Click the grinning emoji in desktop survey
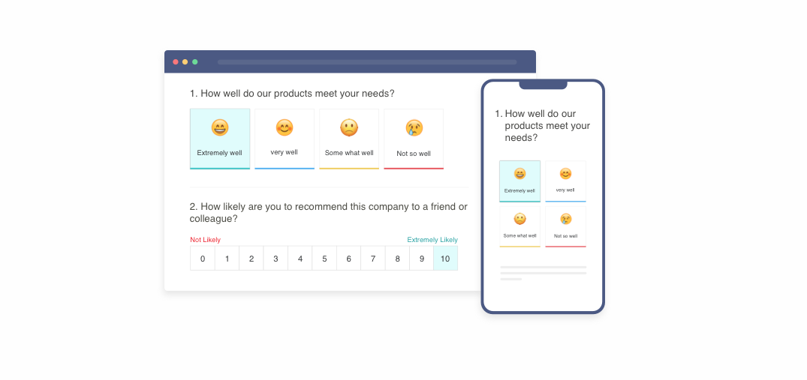This screenshot has width=807, height=380. [219, 128]
